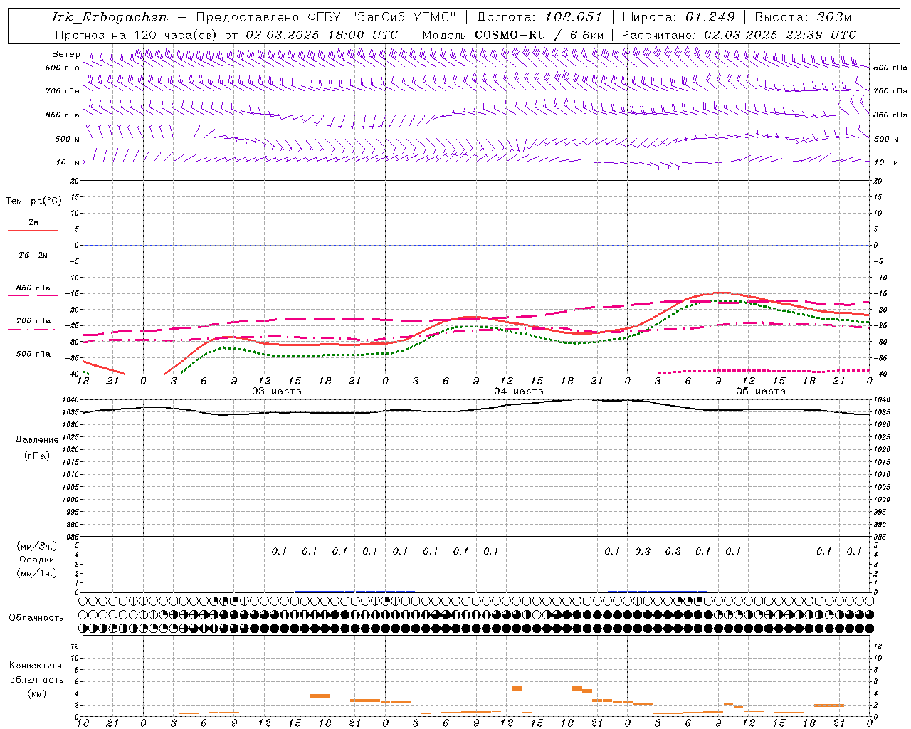This screenshot has width=911, height=729.
Task: Click the Td 2м legend label
Action: [x=33, y=255]
